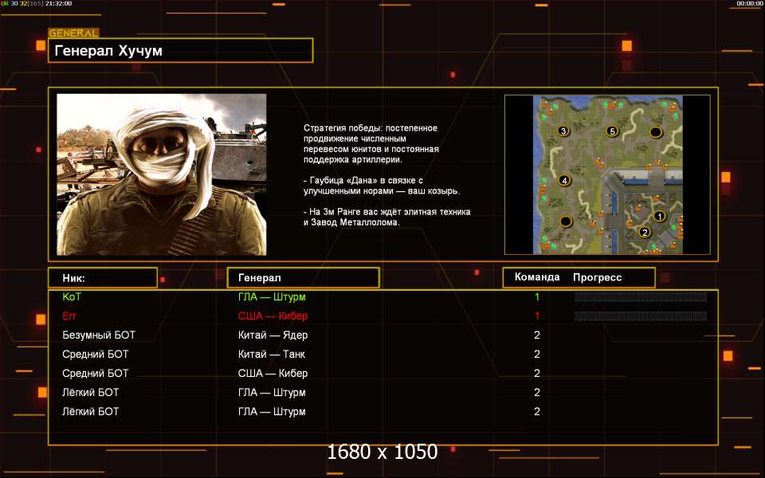765x478 pixels.
Task: Click the Гаубица «Дана» tip line
Action: pyautogui.click(x=382, y=186)
